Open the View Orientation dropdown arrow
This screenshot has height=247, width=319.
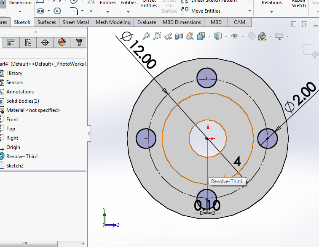[209, 37]
